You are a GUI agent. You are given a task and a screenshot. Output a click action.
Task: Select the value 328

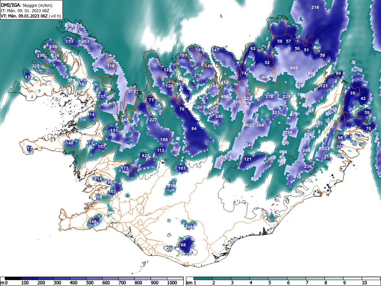pos(35,66)
